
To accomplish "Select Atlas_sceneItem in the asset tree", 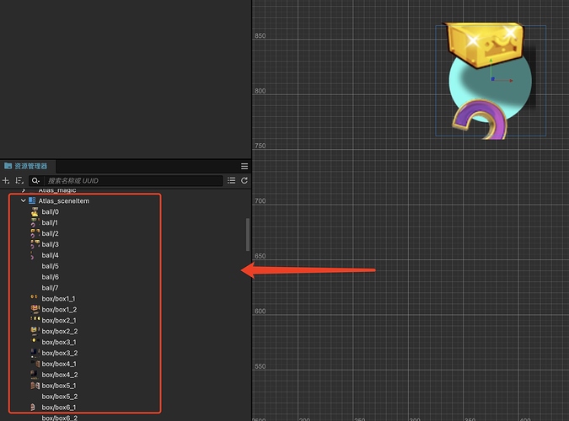I will [x=64, y=201].
